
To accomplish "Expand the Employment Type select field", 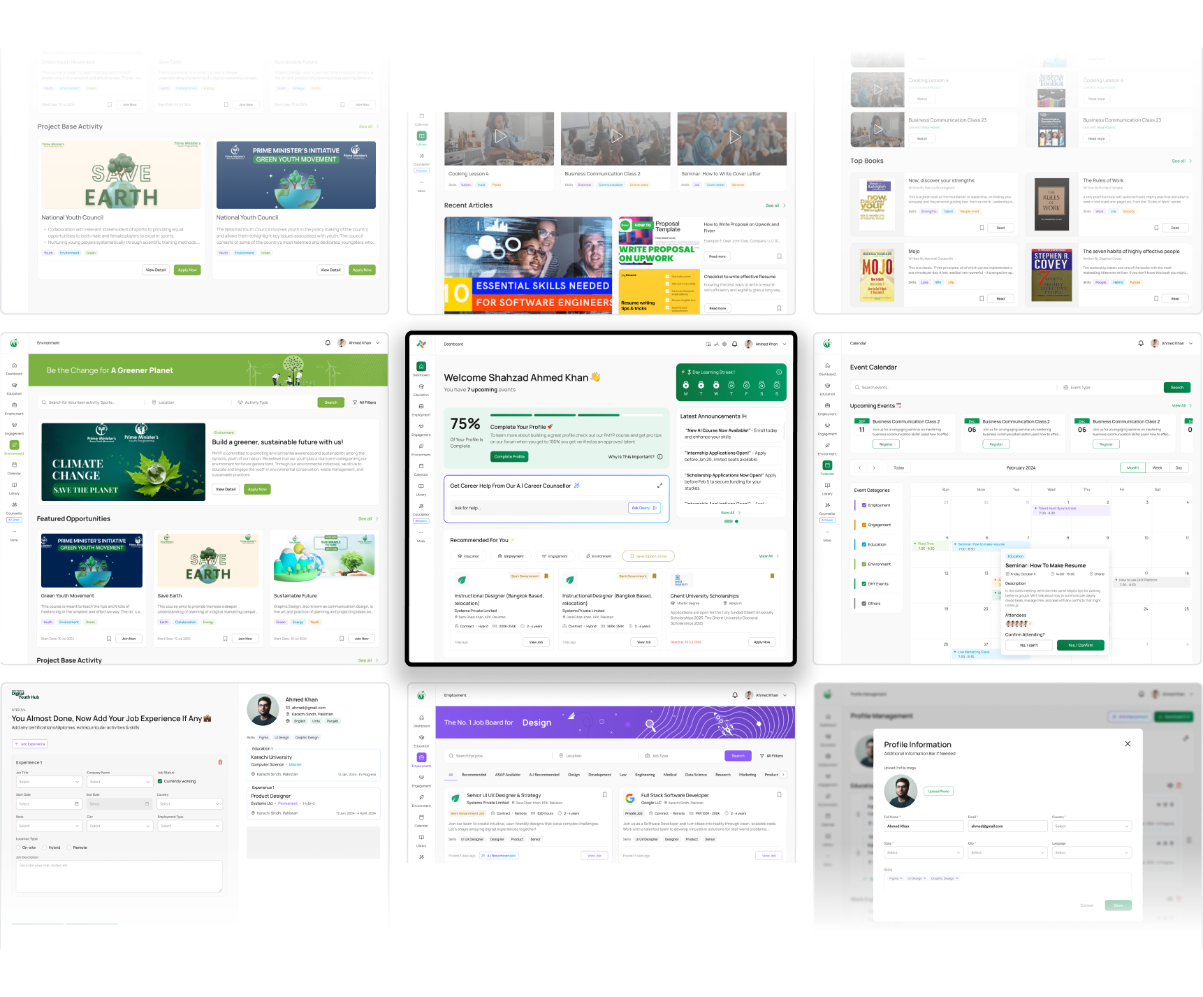I will tap(189, 826).
